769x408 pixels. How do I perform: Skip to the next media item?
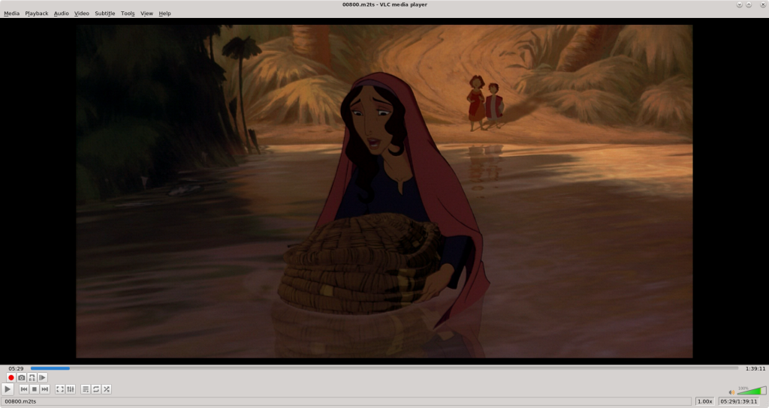(44, 389)
